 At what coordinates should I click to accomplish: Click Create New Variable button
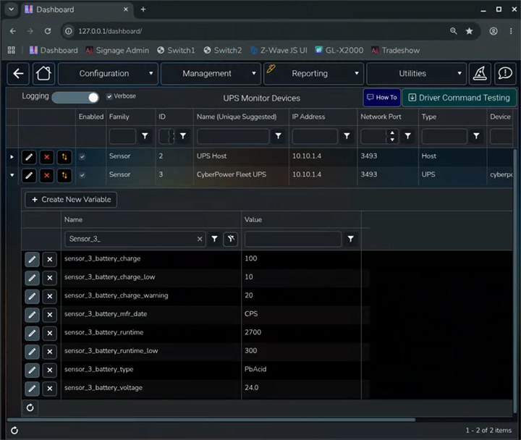(x=71, y=200)
